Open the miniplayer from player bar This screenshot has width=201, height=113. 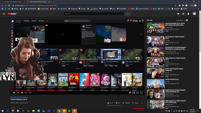point(134,93)
